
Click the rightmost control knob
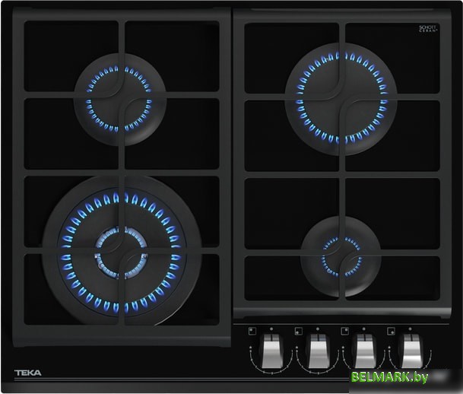pos(411,351)
